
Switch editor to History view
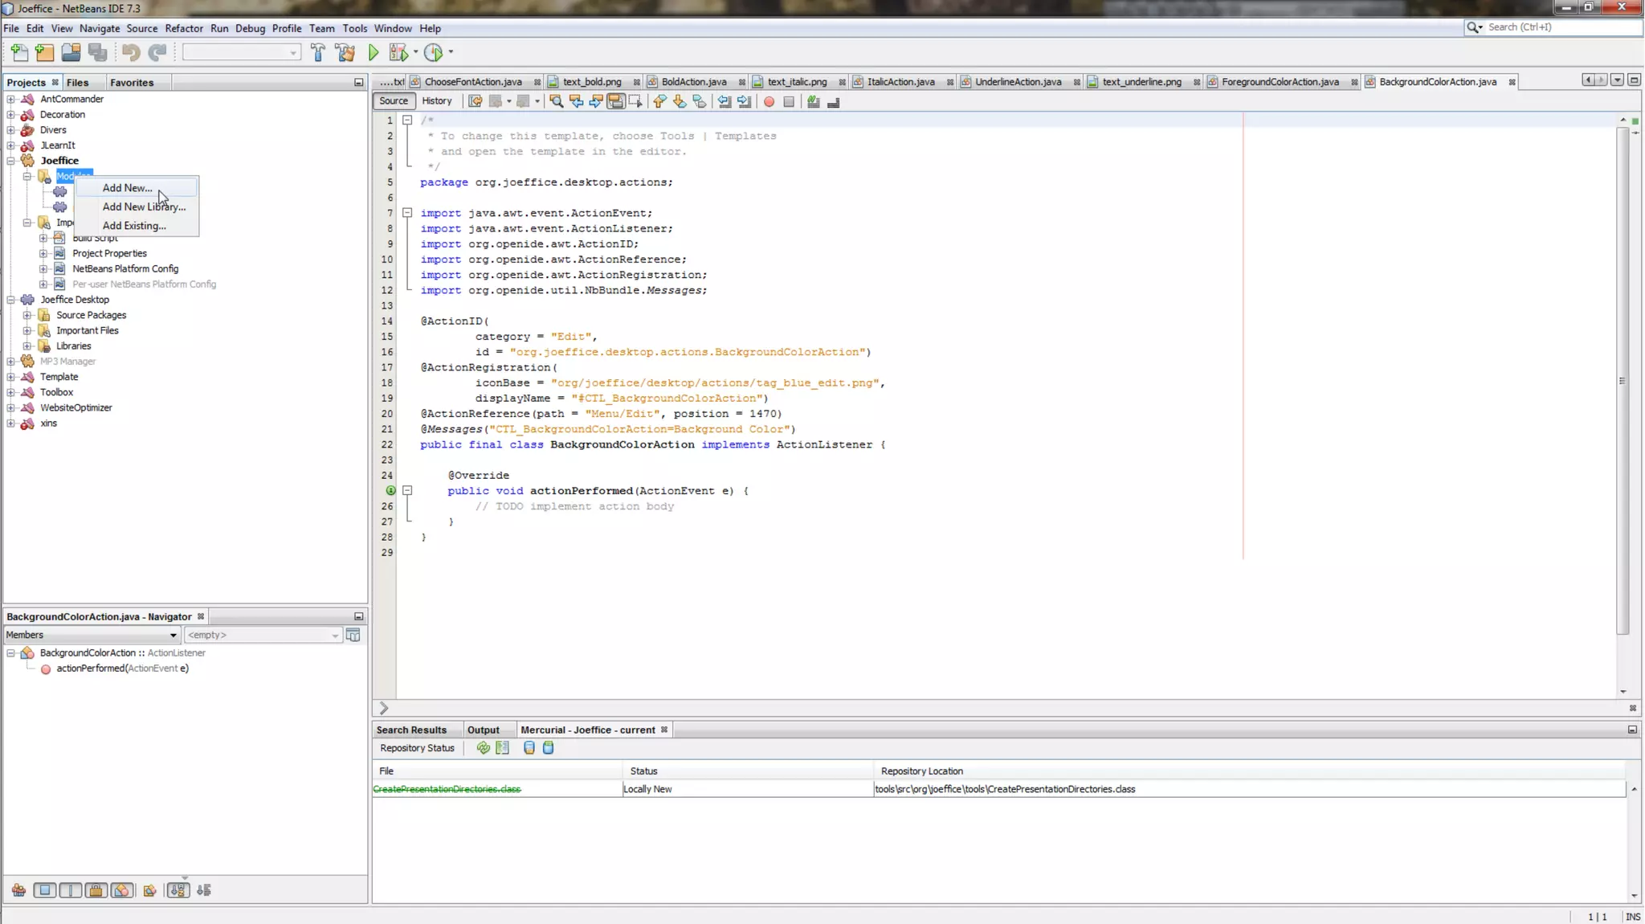pyautogui.click(x=436, y=101)
